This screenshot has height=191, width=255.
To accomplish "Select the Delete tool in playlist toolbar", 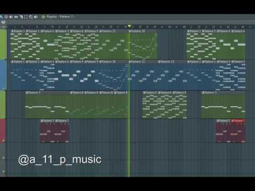I will point(6,17).
